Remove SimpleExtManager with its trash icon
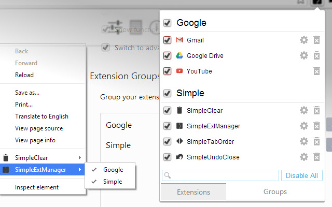Screen dimensions: 332x207 [x=316, y=126]
